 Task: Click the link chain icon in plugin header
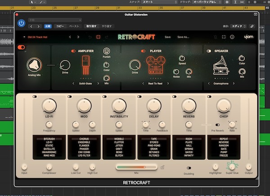[252, 27]
